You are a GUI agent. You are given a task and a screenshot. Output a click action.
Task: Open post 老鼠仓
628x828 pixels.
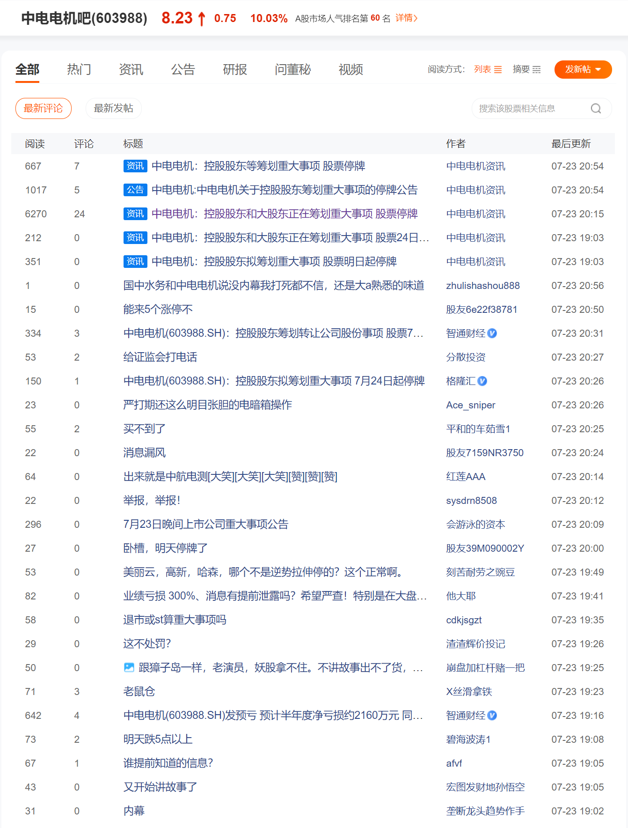(x=139, y=692)
